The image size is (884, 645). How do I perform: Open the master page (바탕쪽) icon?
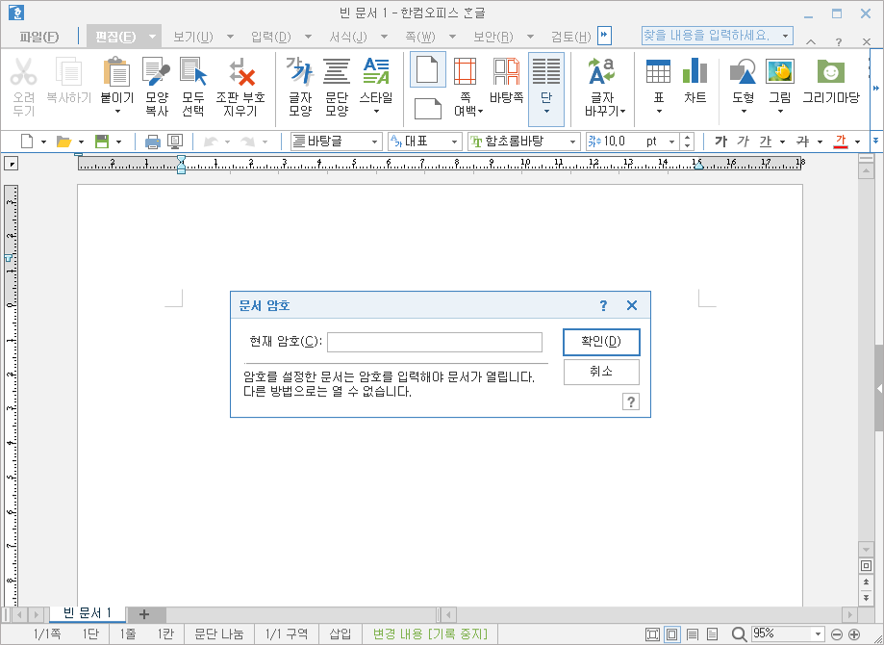coord(506,71)
